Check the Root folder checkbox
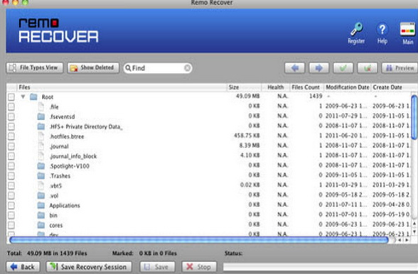This screenshot has height=274, width=418. [x=11, y=97]
